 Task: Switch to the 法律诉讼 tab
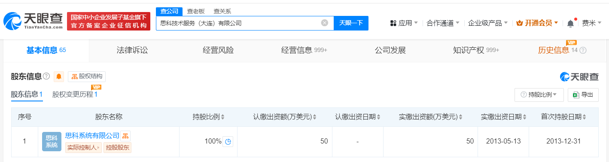coord(132,50)
